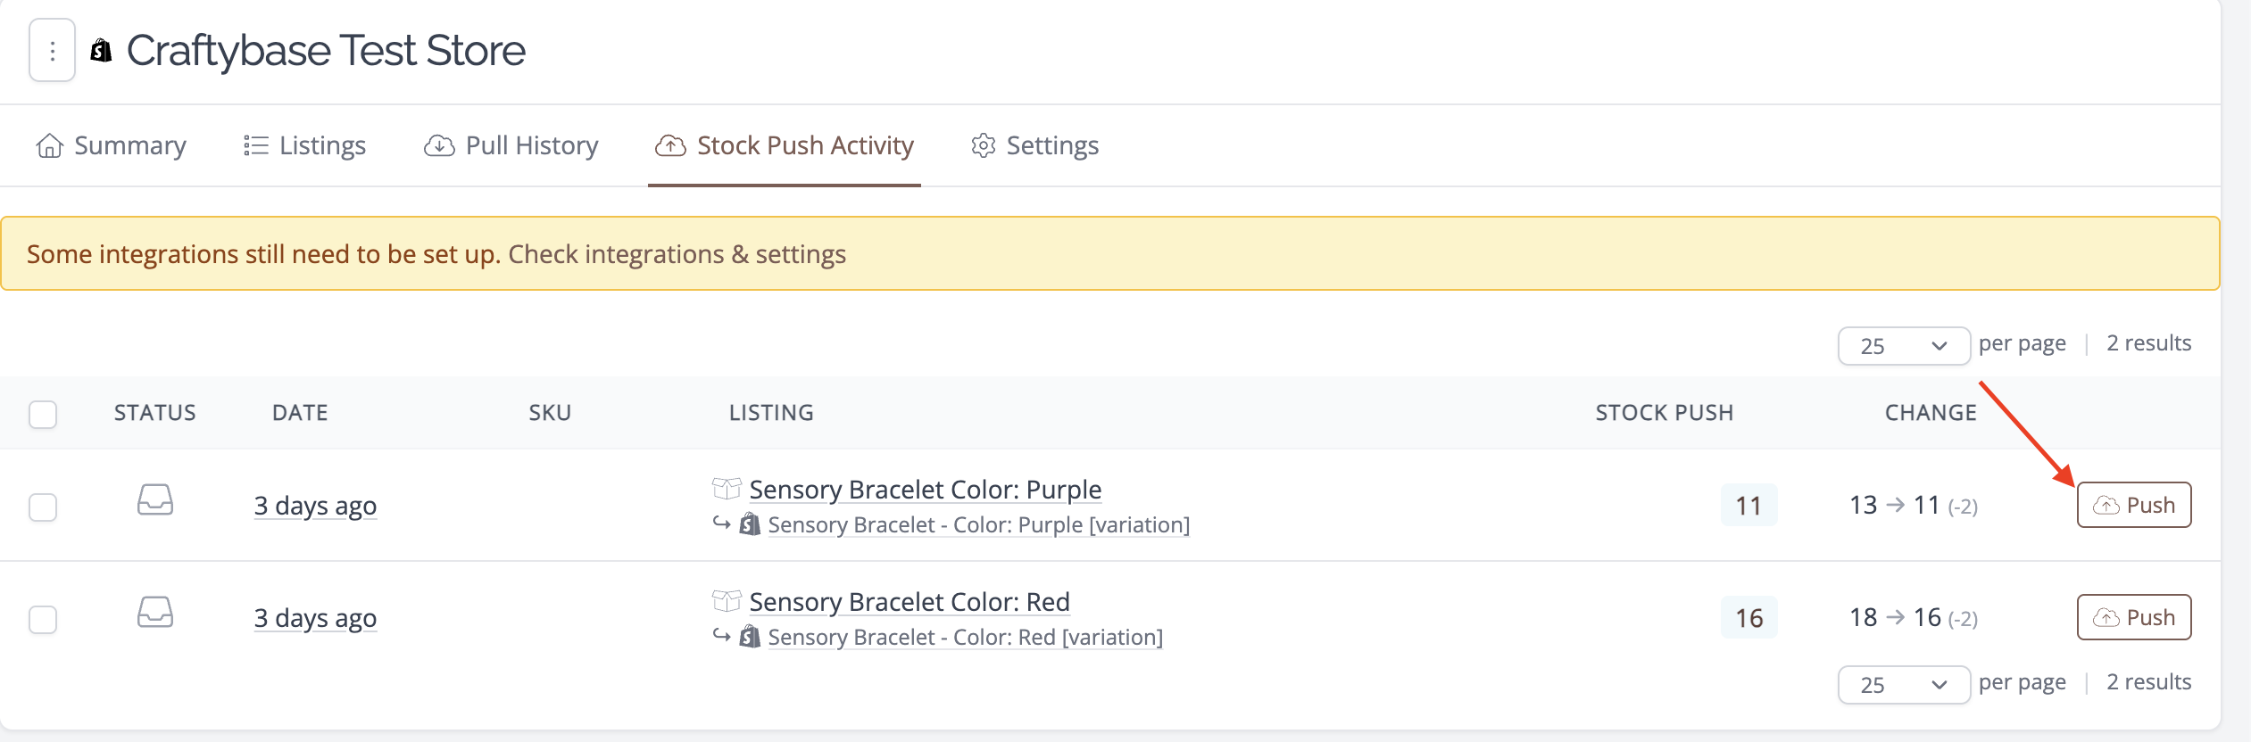Click the Shopify bag icon beside store name
The width and height of the screenshot is (2251, 742).
102,51
